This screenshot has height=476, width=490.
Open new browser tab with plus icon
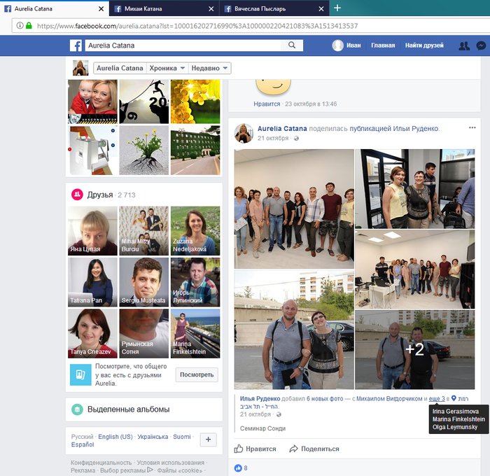337,8
